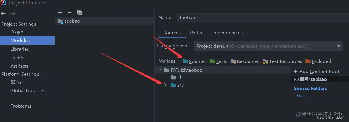
Task: Open Artifacts settings page
Action: 19,66
